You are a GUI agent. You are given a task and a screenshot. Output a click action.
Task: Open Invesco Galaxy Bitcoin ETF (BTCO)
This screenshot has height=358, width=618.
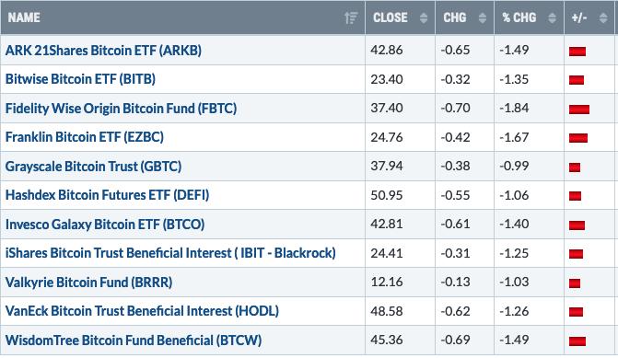105,224
